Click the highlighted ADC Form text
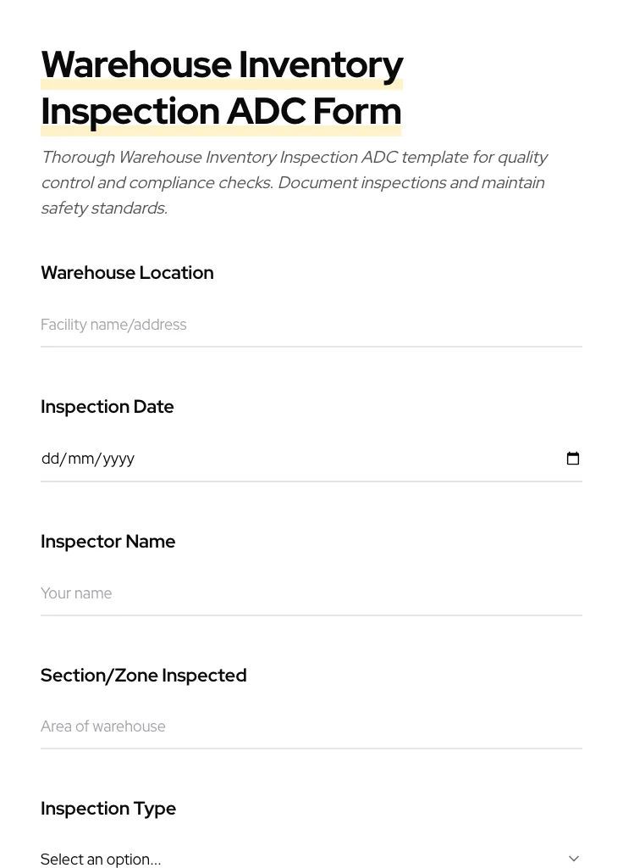623x868 pixels. 220,111
